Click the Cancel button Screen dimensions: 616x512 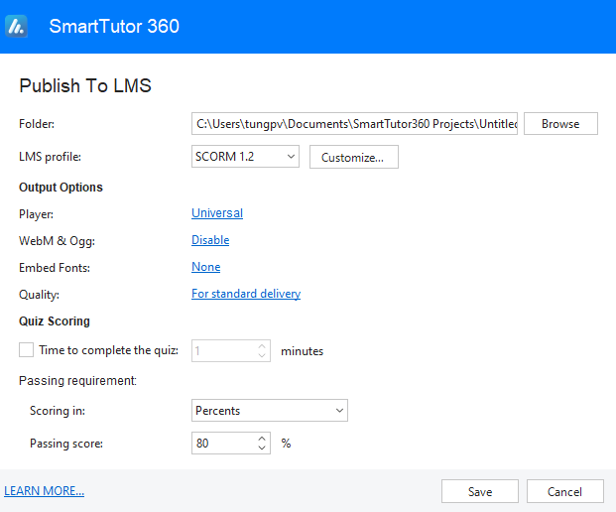pos(565,491)
